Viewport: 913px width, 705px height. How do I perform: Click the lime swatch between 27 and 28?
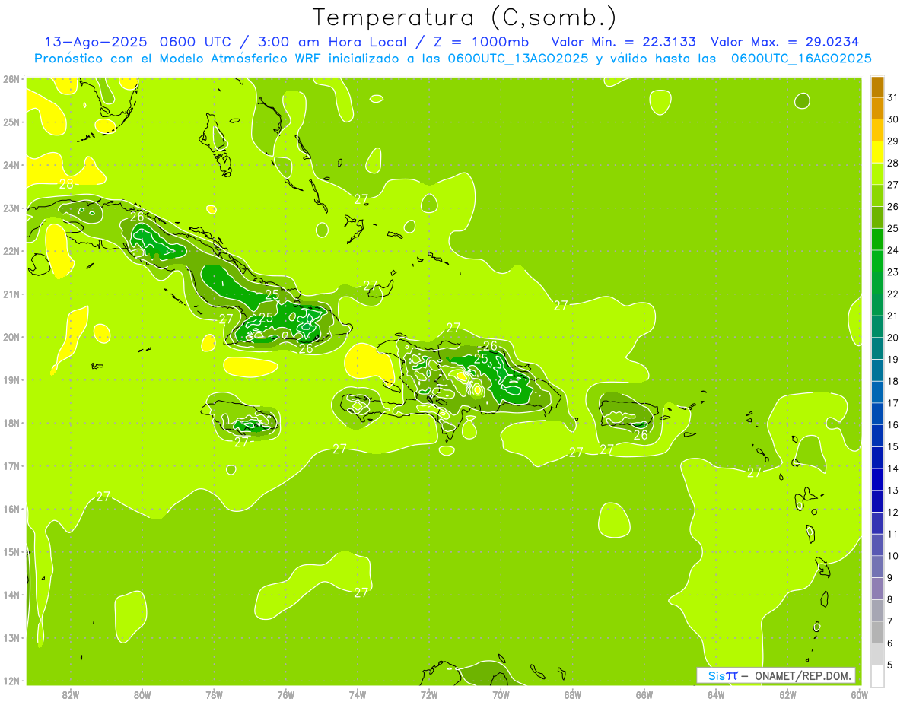tap(877, 173)
